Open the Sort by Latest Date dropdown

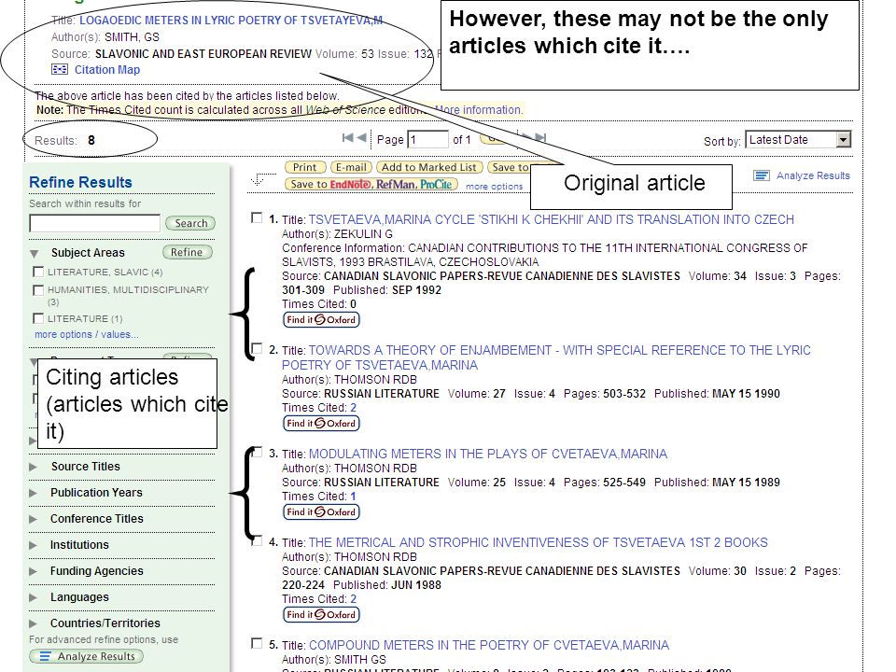coord(798,139)
